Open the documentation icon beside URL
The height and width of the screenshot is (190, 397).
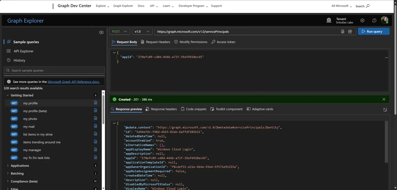coord(343,31)
